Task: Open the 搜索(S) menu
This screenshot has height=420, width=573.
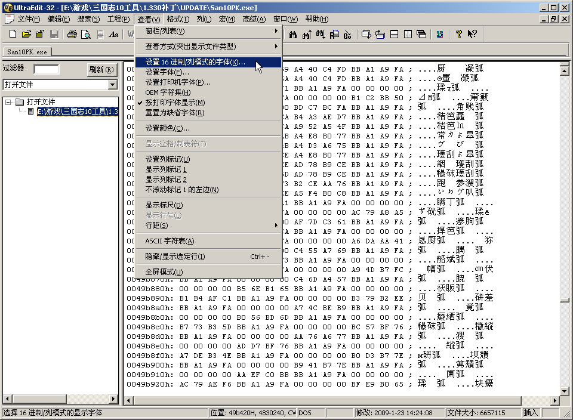Action: (x=88, y=19)
